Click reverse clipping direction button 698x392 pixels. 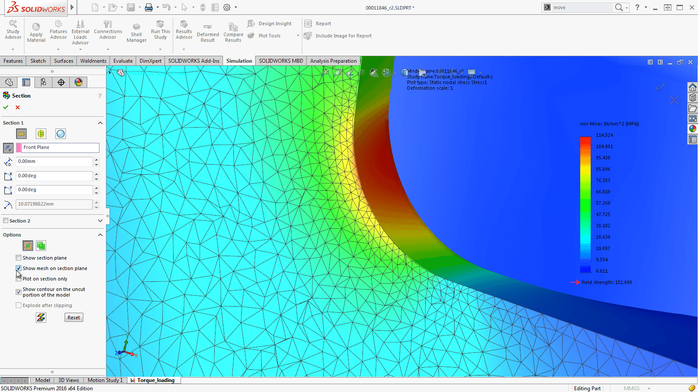pyautogui.click(x=8, y=148)
